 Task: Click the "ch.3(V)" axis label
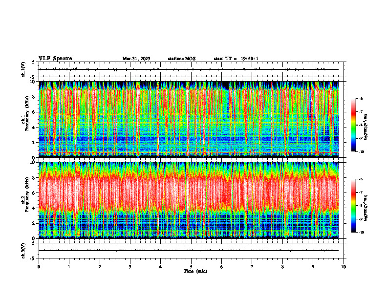point(23,251)
